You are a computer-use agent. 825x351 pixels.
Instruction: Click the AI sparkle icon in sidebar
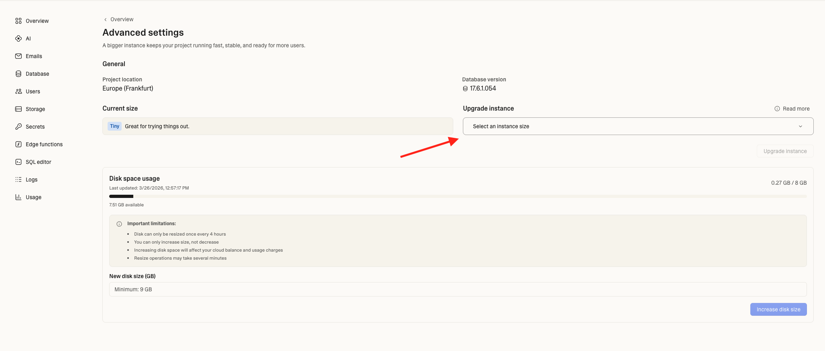(18, 38)
